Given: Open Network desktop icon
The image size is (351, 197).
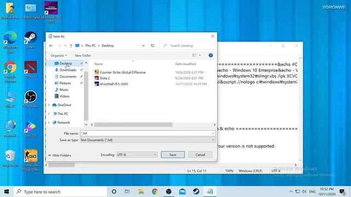Looking at the screenshot, I should pyautogui.click(x=10, y=129).
